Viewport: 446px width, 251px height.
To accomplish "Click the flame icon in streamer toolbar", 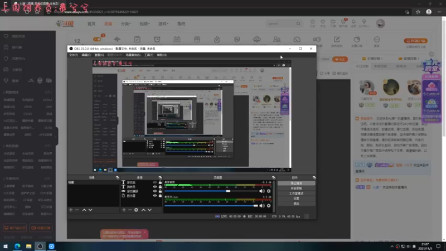I will 217,40.
